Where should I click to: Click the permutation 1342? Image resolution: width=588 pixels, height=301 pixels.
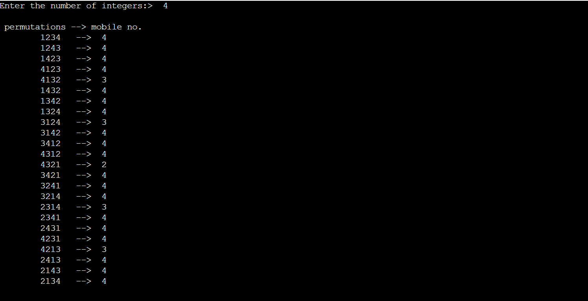pyautogui.click(x=50, y=100)
